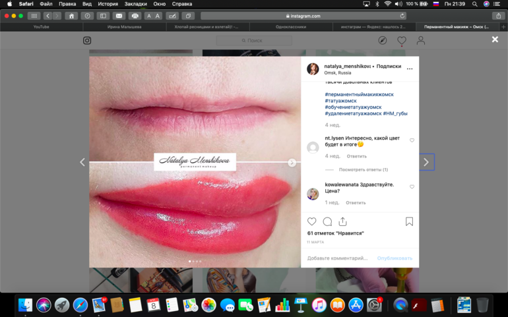Click Safari home toolbar button

71,16
